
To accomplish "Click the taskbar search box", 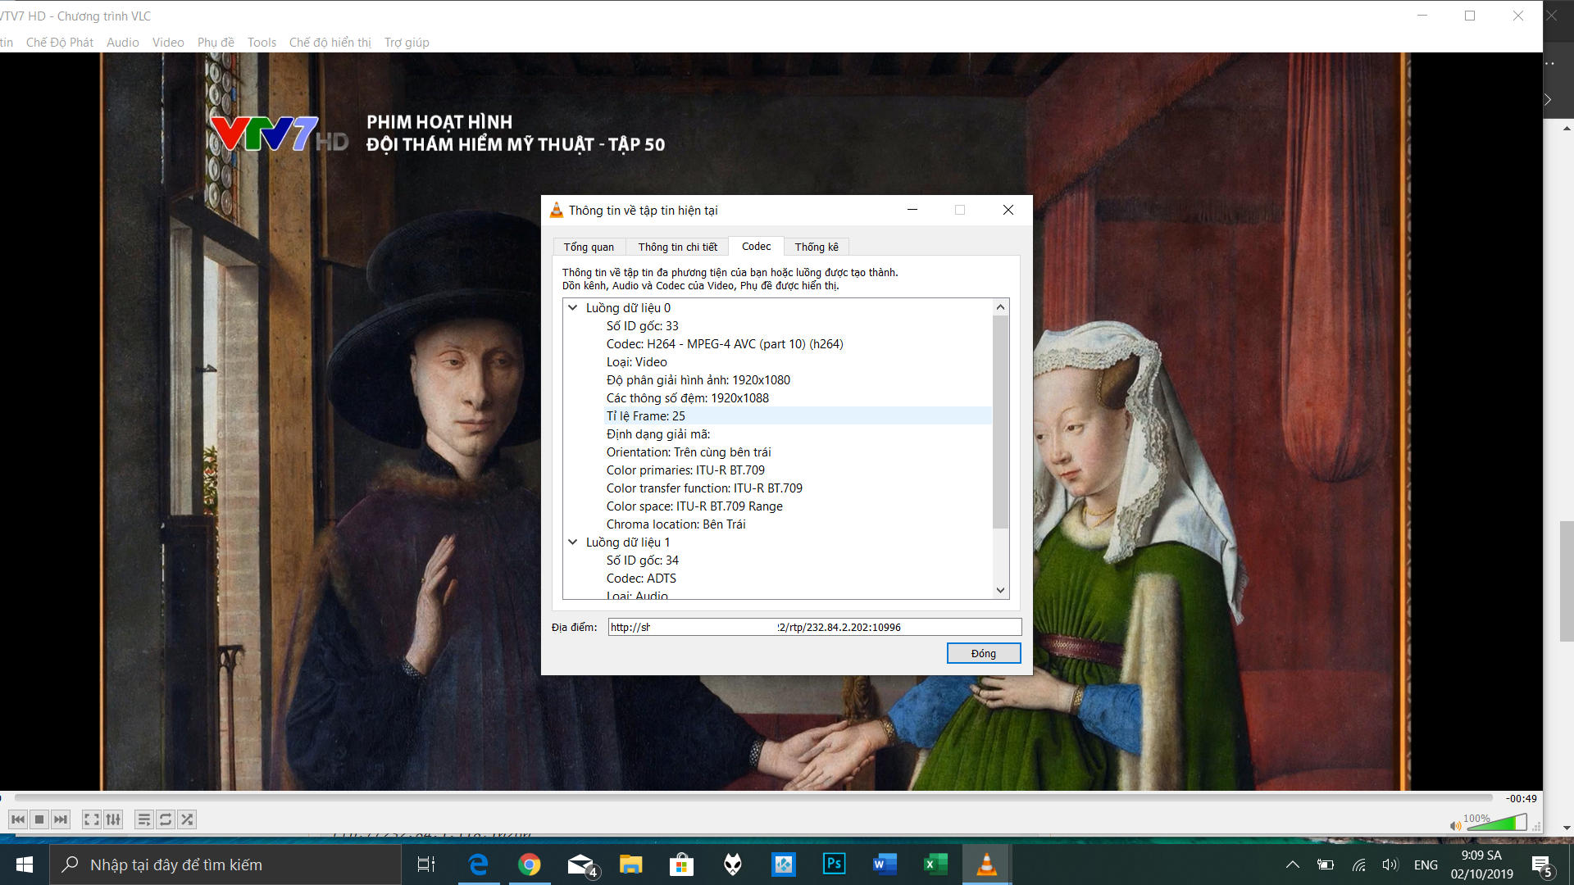I will click(225, 865).
